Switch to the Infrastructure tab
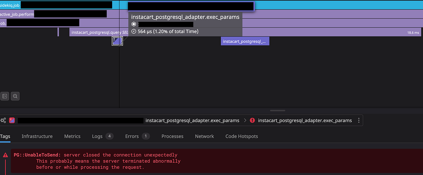 coord(37,136)
